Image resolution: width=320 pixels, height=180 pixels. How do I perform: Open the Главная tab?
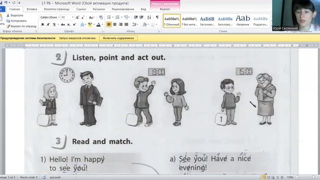click(14, 9)
